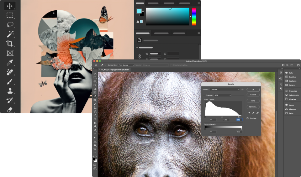Click the Home icon in options bar
301x177 pixels.
click(x=96, y=65)
